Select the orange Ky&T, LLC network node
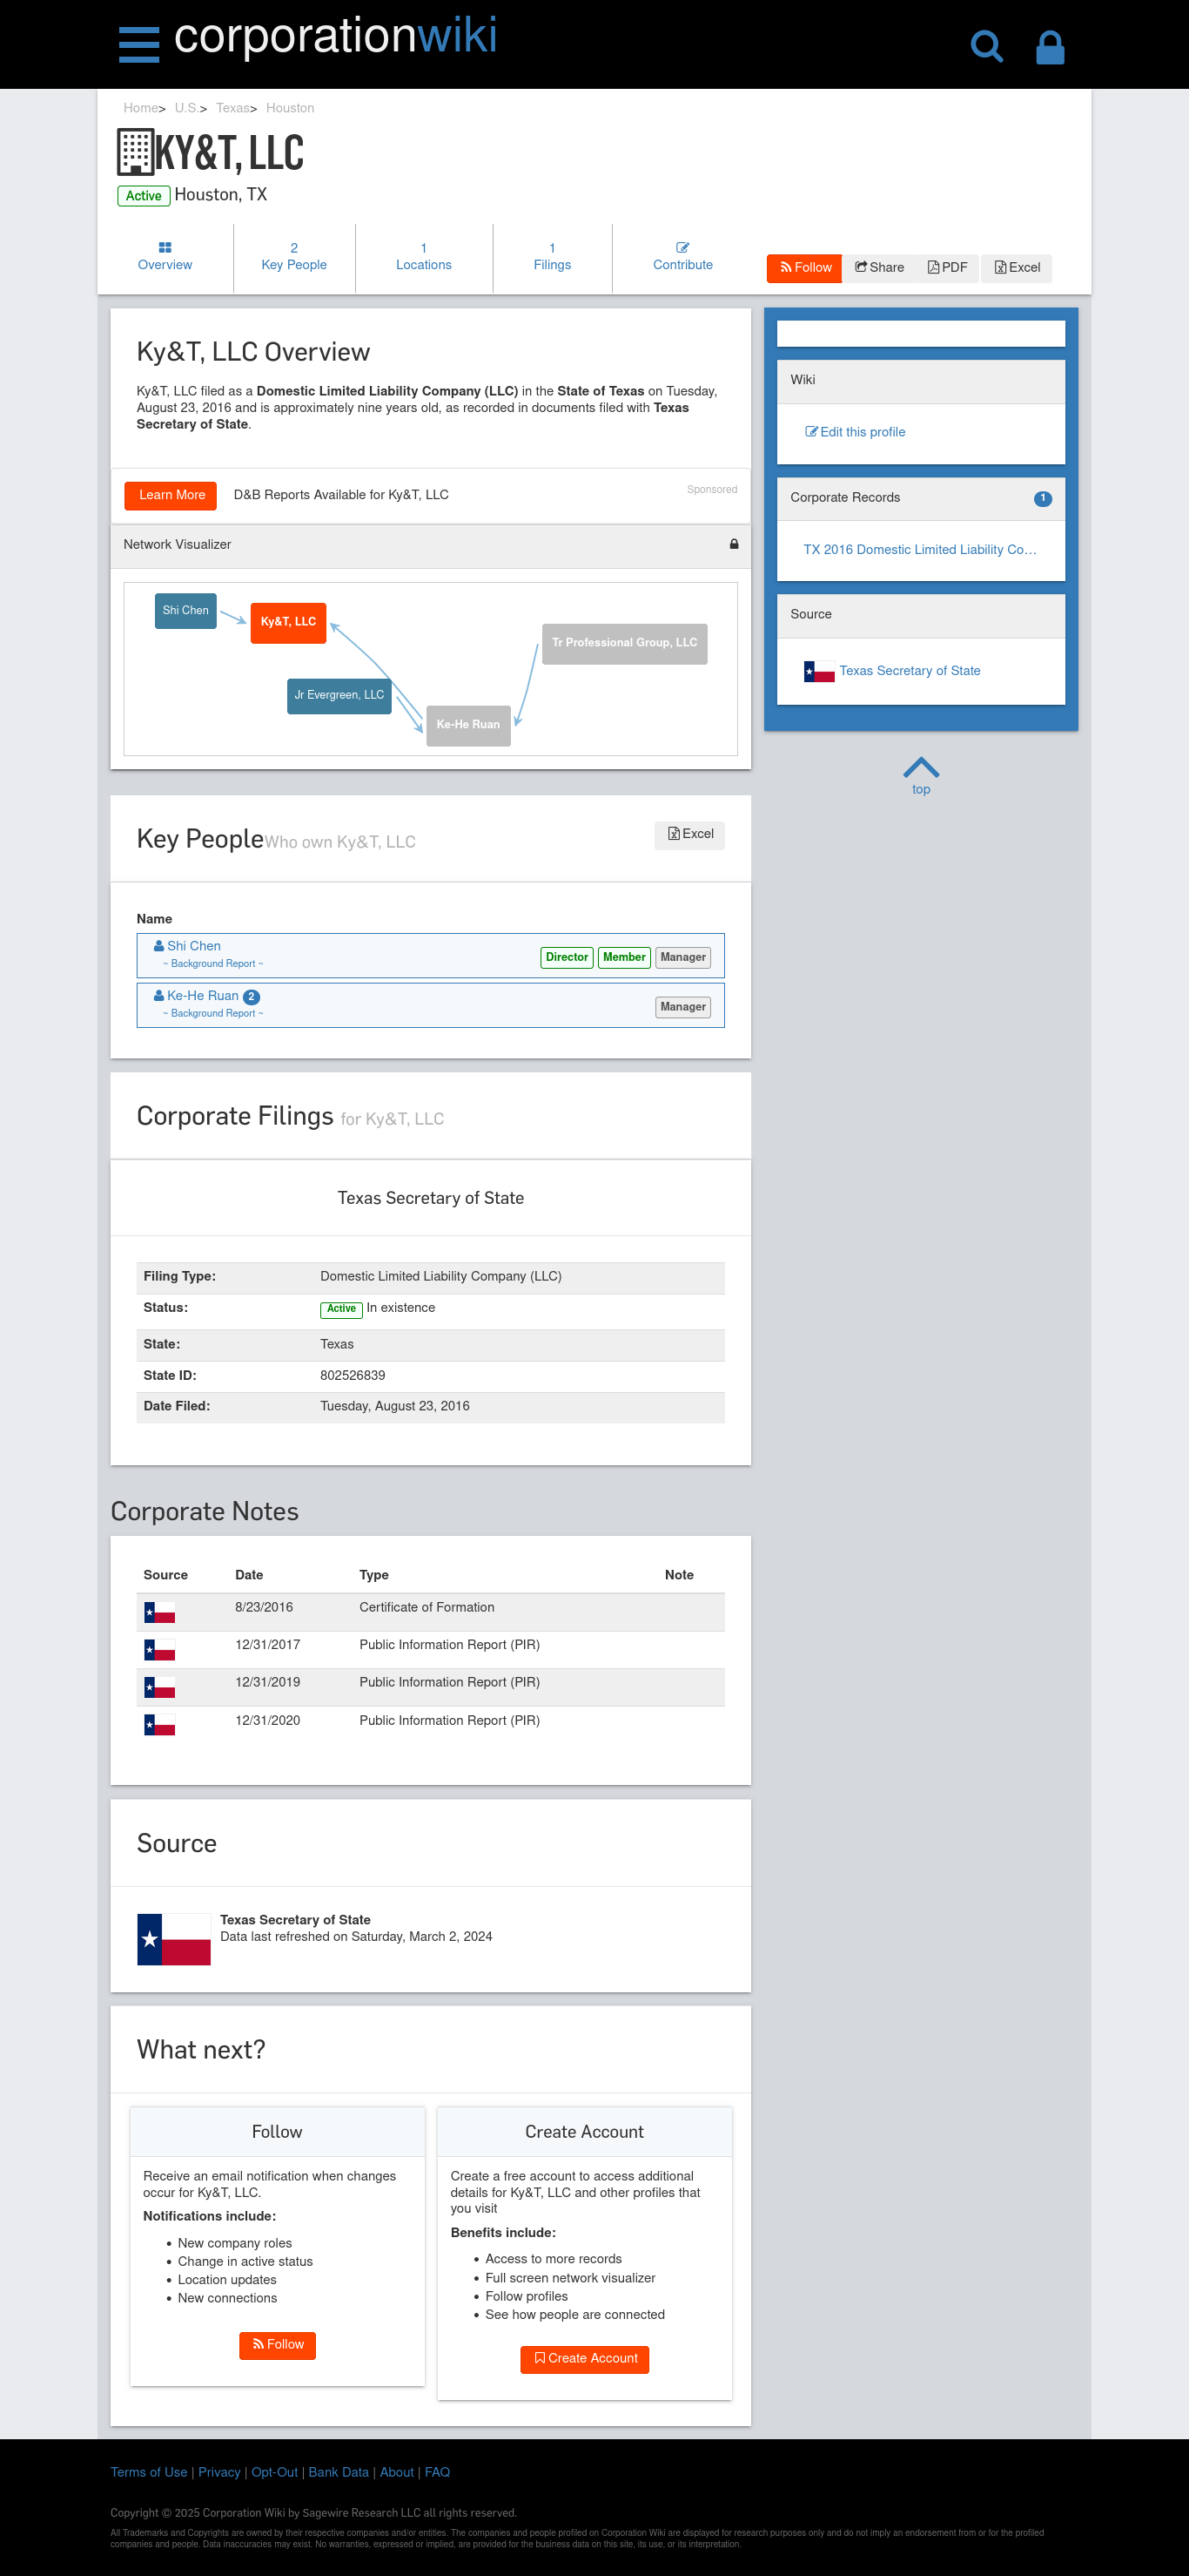This screenshot has height=2576, width=1189. click(x=289, y=622)
